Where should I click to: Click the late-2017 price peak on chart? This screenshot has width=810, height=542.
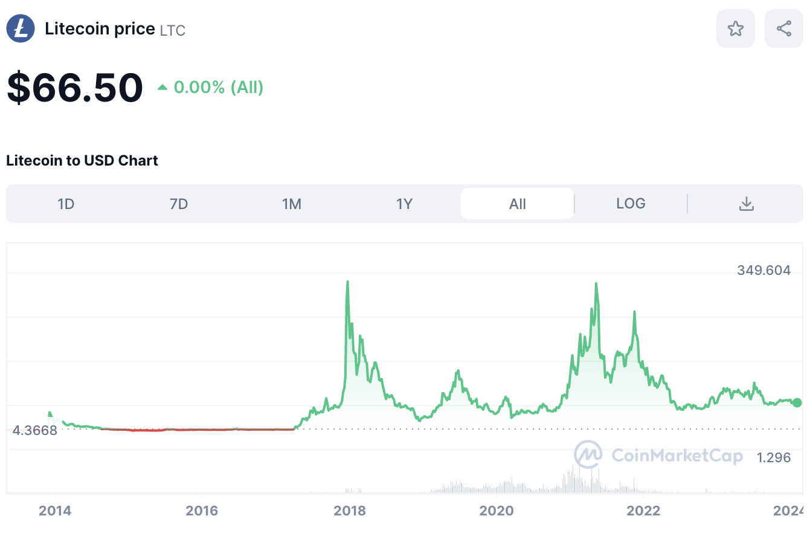[347, 282]
